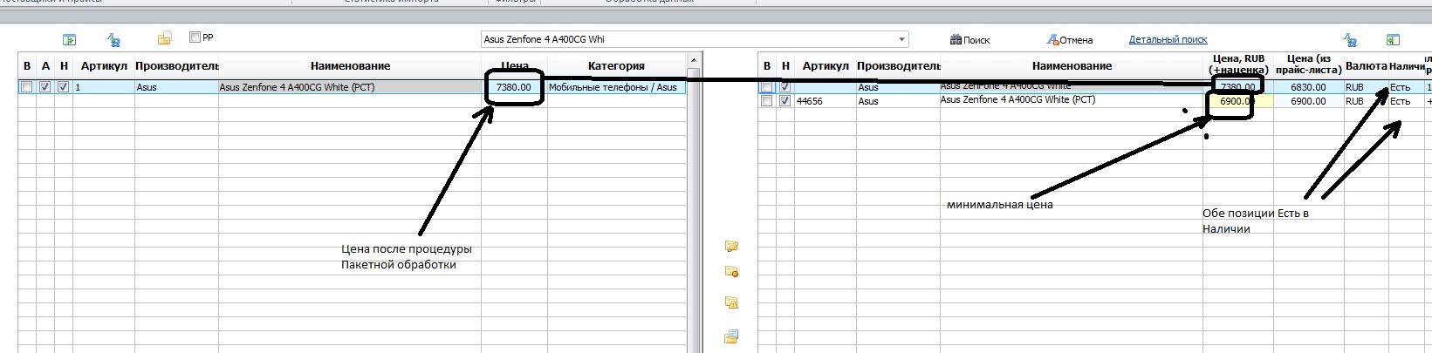Select RUB cell in row 44656

(1366, 101)
